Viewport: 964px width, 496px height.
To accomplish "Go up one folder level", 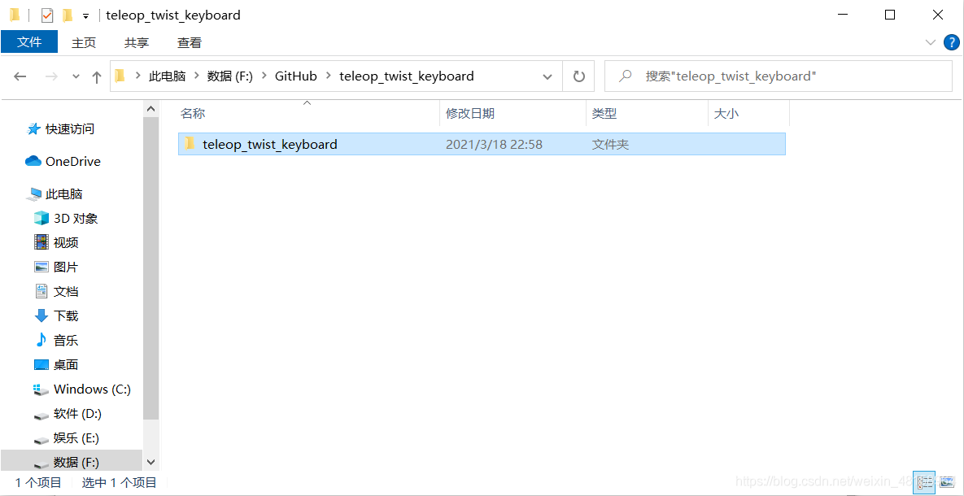I will tap(97, 76).
